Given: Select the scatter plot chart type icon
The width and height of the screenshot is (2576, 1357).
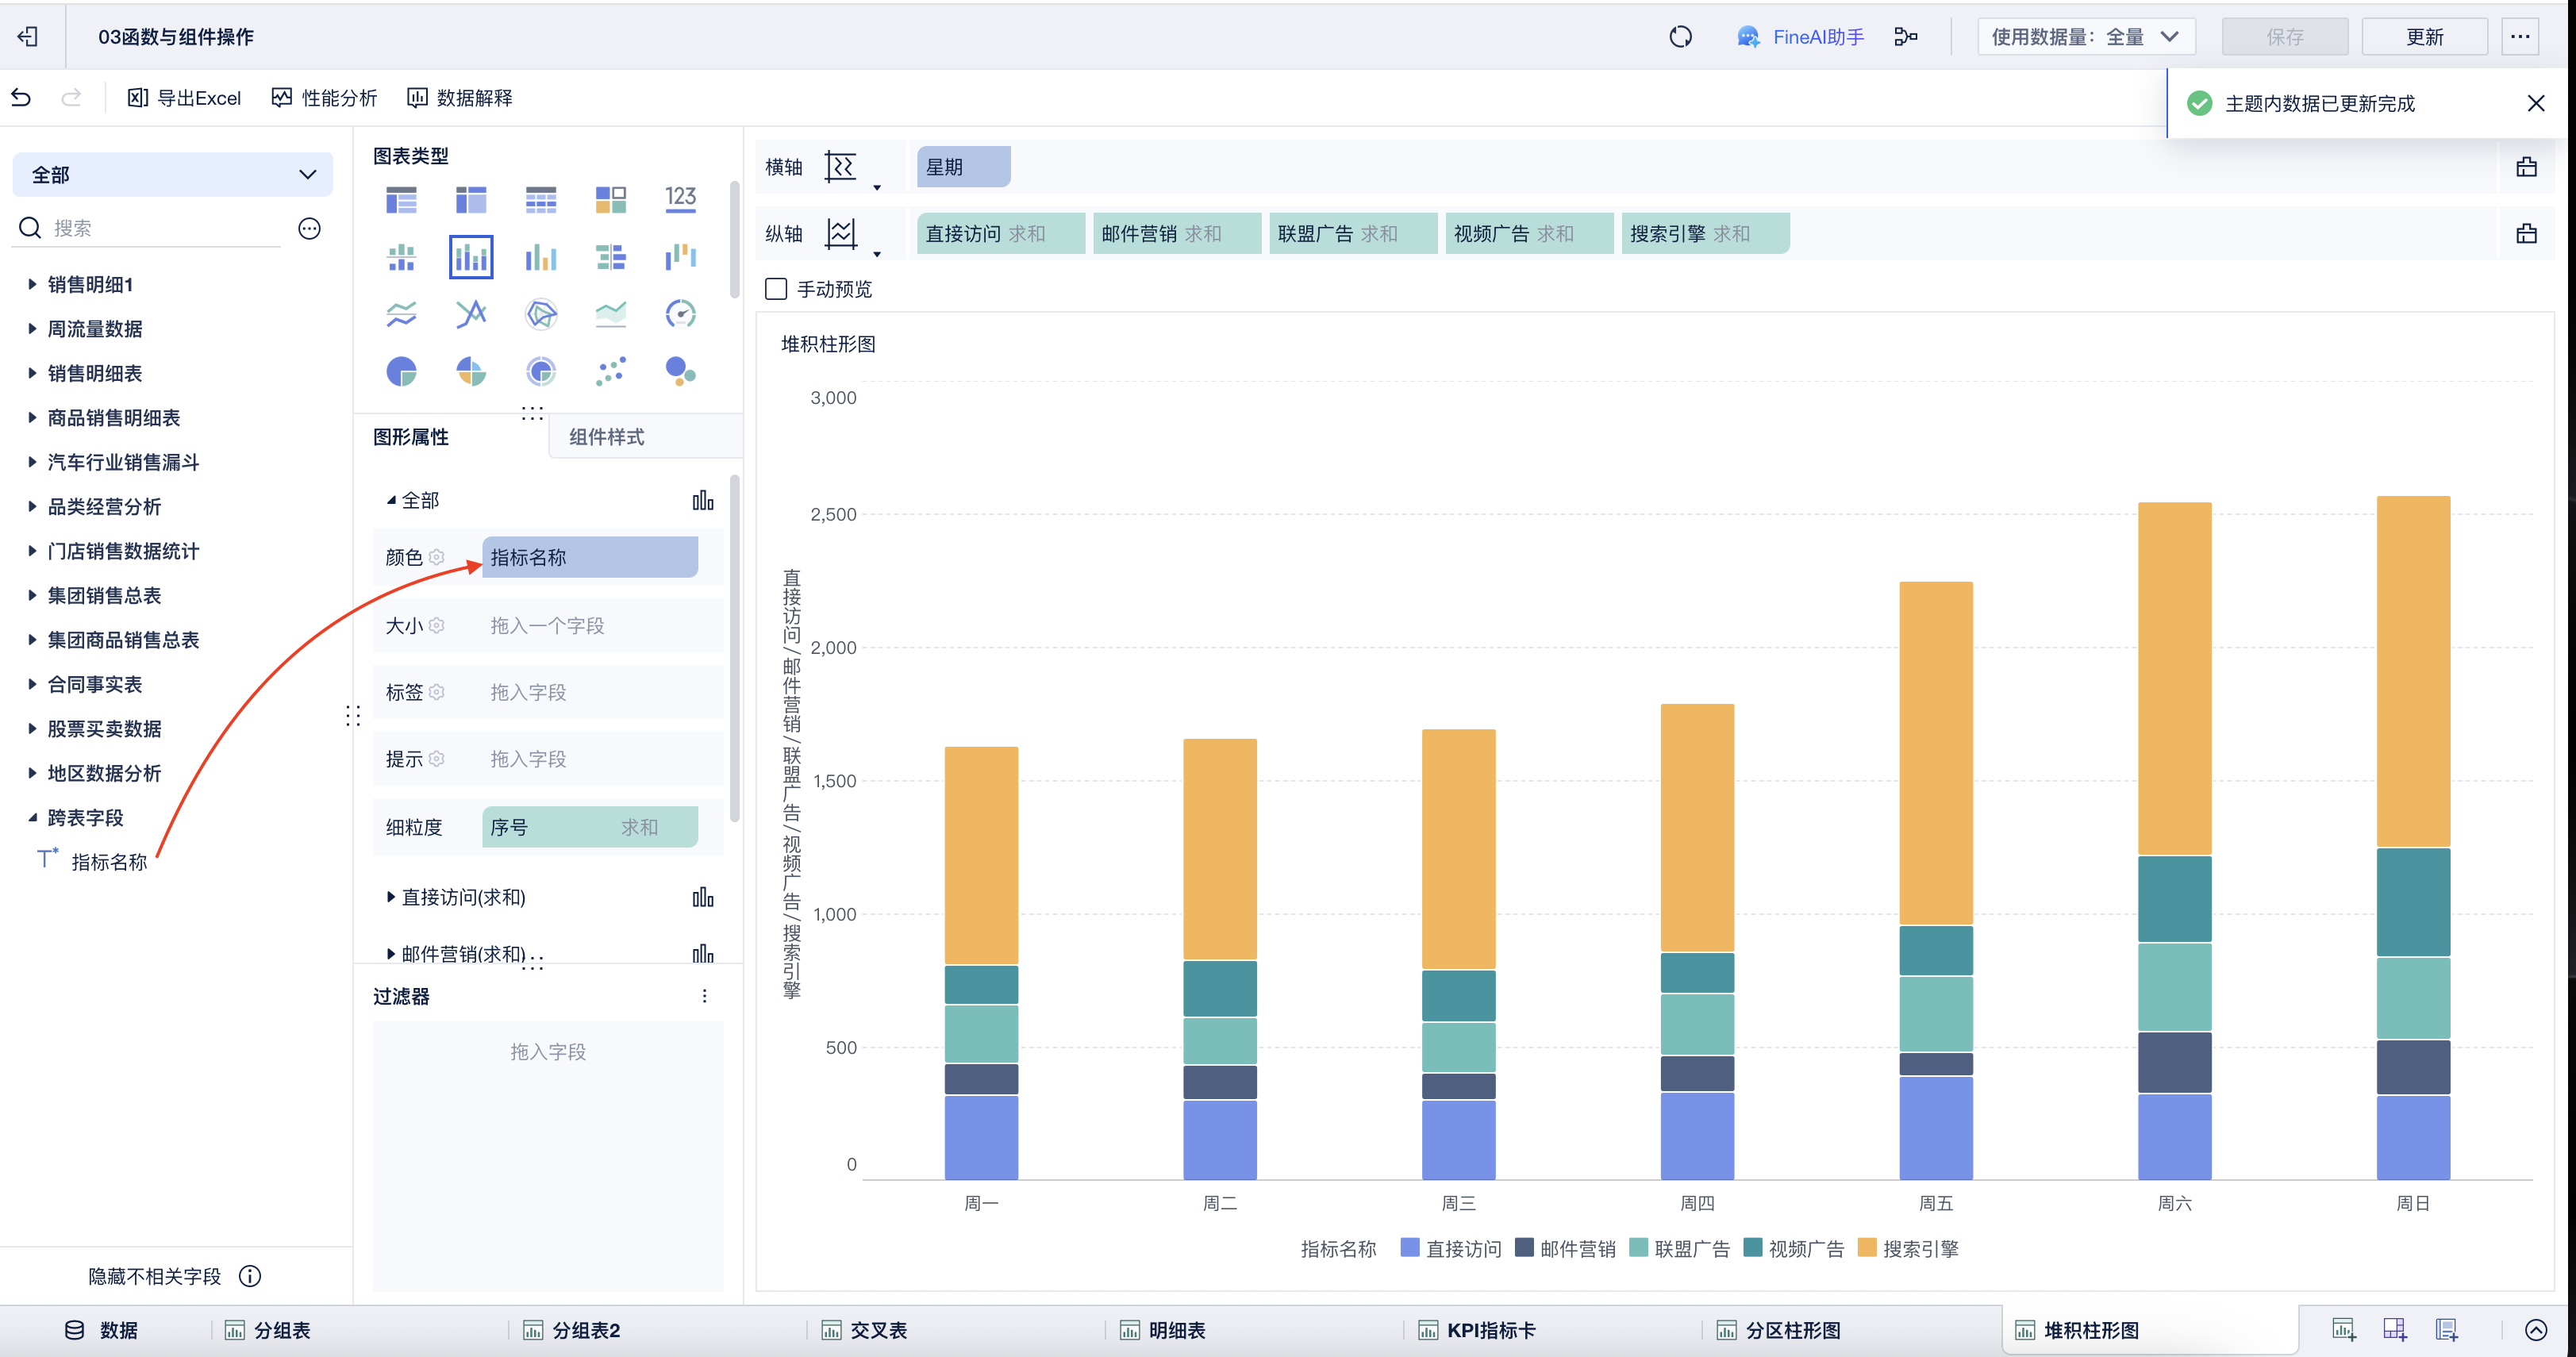Looking at the screenshot, I should (x=610, y=372).
